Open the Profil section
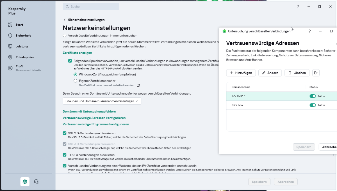This screenshot has height=191, width=337. 24,68
